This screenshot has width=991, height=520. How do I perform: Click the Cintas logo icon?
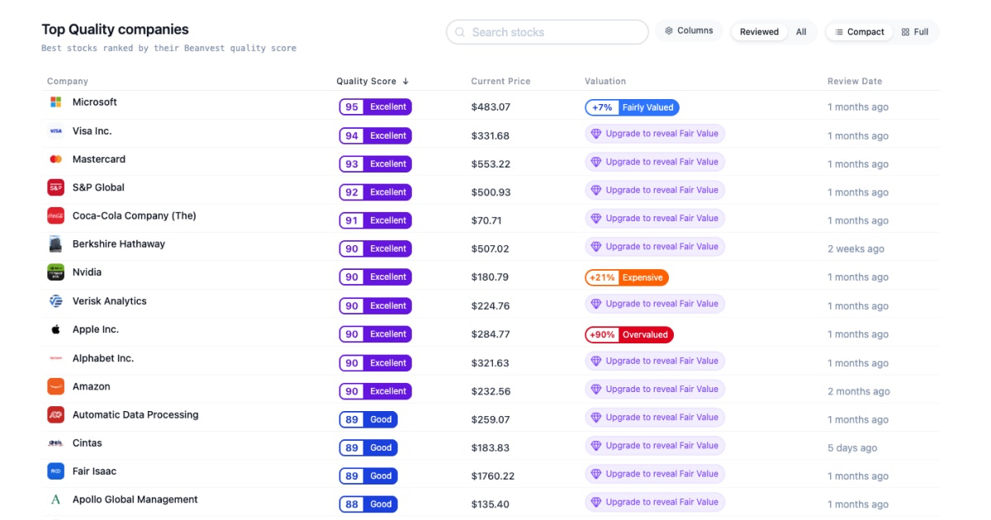tap(55, 443)
